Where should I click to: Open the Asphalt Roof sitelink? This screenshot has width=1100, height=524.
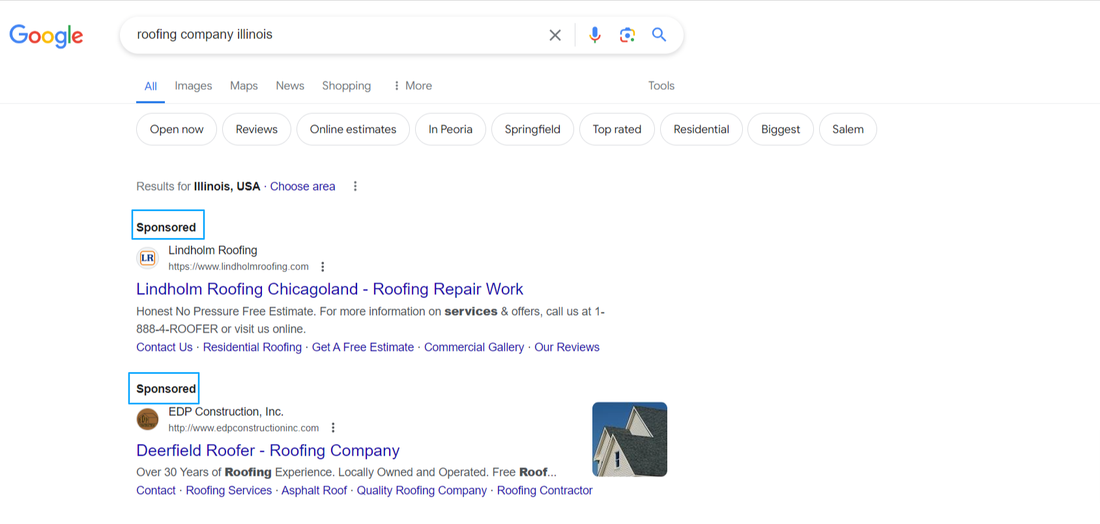(314, 490)
